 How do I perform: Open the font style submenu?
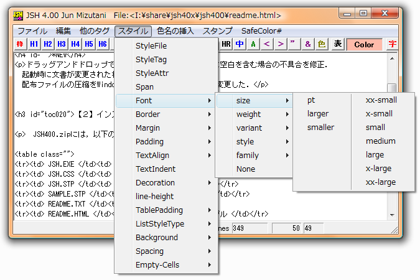pos(254,141)
